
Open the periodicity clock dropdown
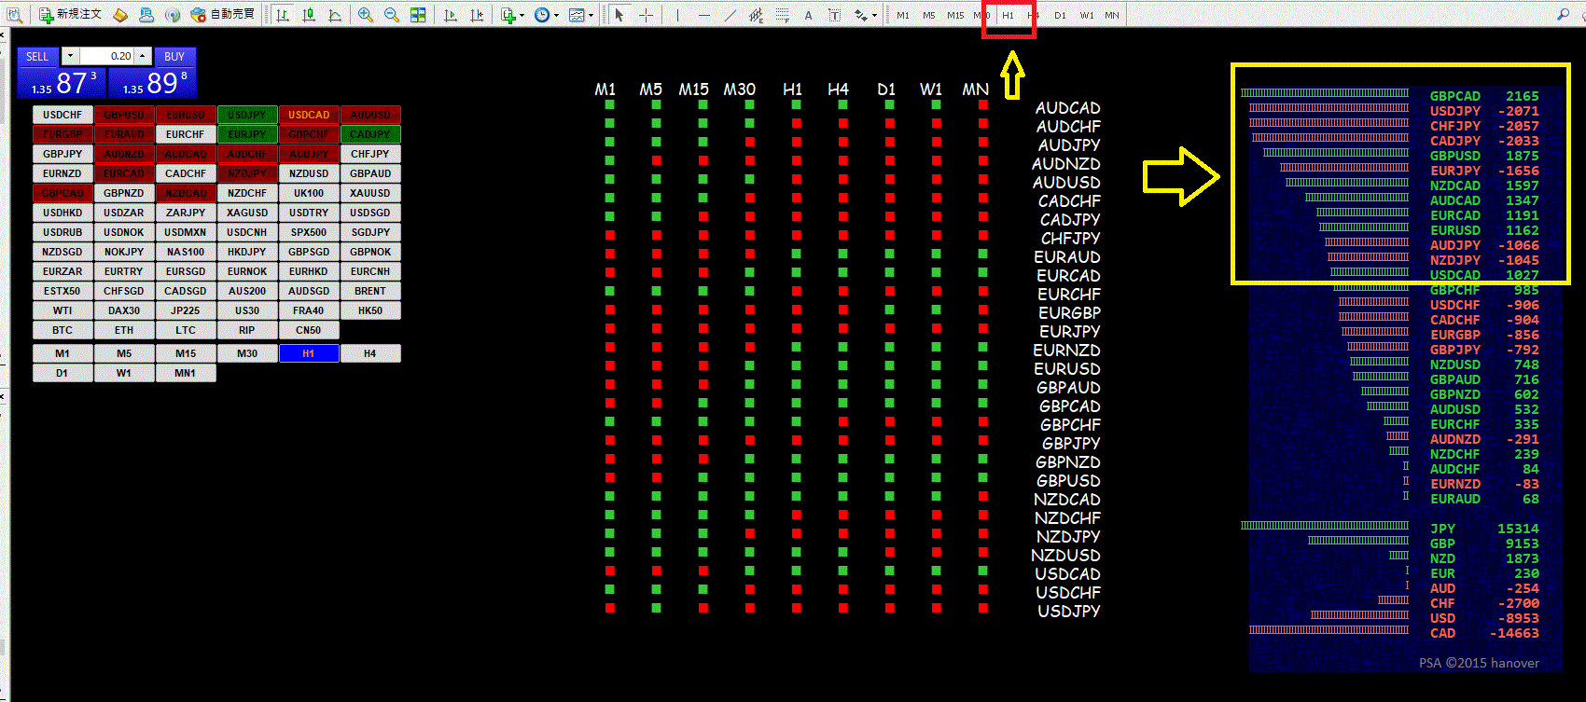(547, 15)
